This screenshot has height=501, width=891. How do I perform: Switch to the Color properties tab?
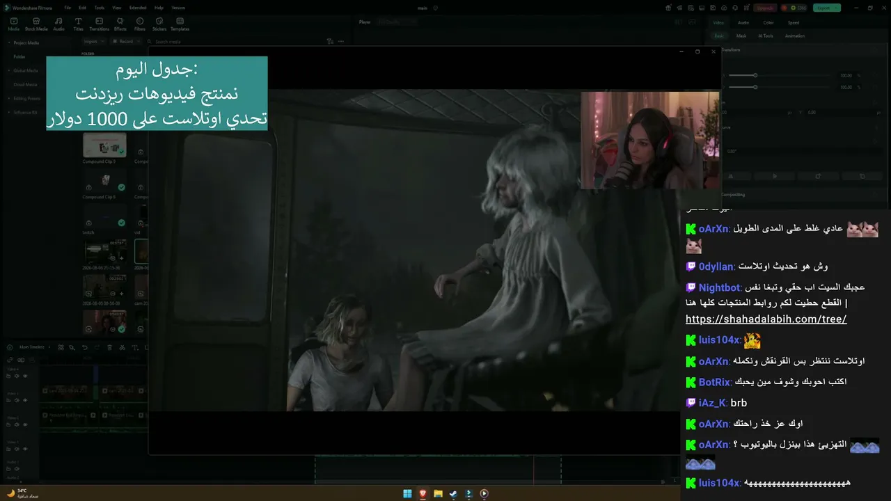point(768,22)
